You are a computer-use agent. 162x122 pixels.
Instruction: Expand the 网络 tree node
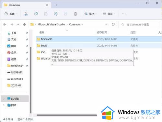tap(4, 105)
